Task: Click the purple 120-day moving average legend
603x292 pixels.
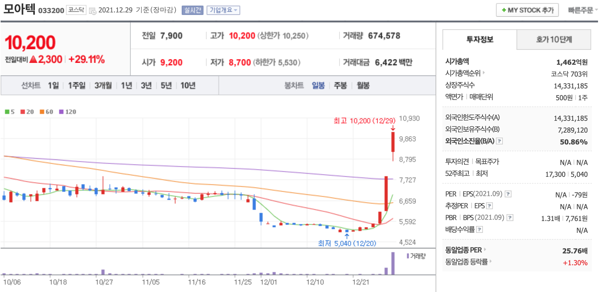Action: 68,112
